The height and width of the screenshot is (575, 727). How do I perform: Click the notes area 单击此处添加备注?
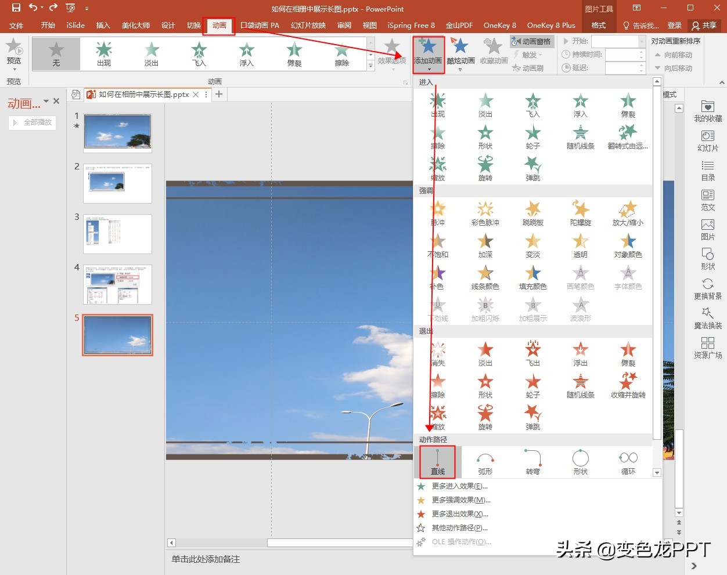point(206,559)
